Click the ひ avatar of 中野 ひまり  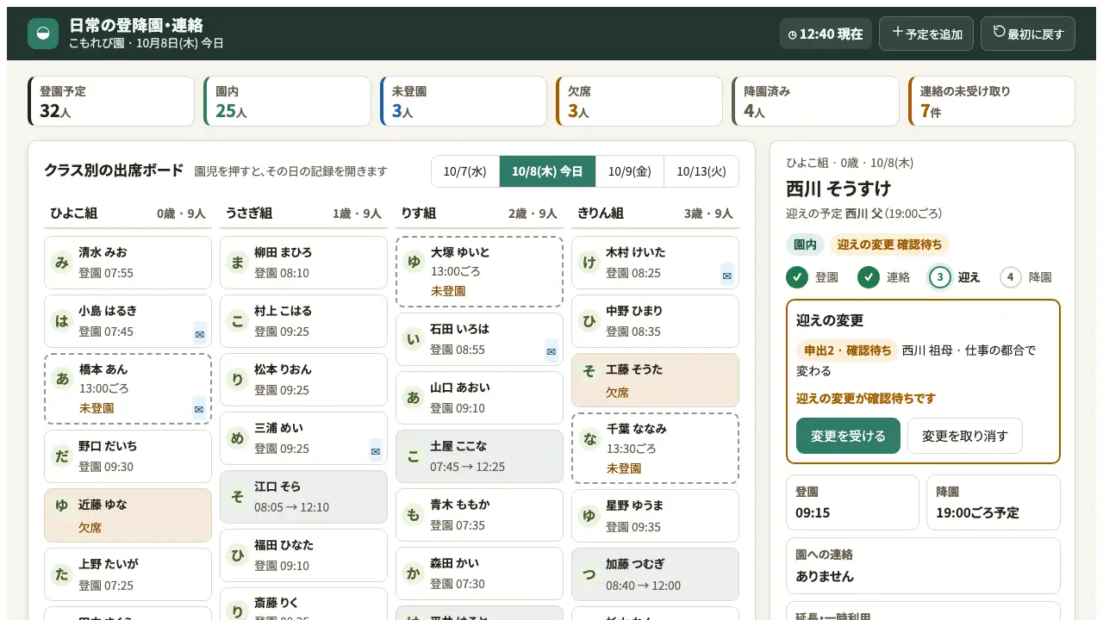(x=589, y=321)
